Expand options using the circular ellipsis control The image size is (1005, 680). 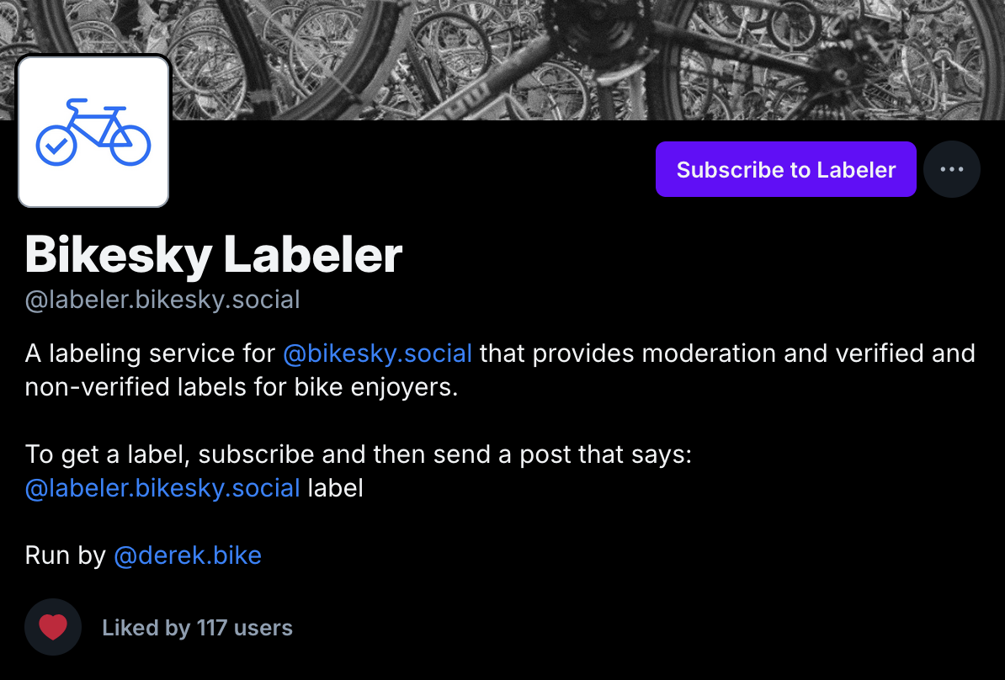[952, 169]
